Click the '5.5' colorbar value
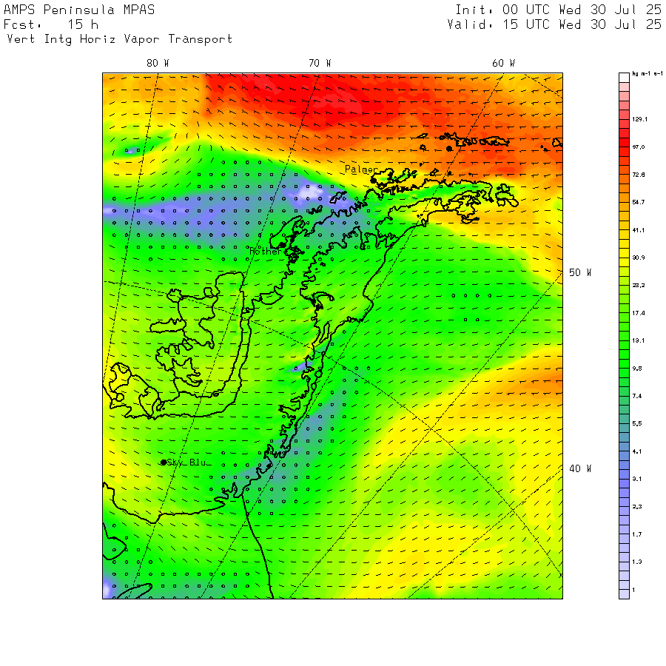The width and height of the screenshot is (666, 666). 637,424
